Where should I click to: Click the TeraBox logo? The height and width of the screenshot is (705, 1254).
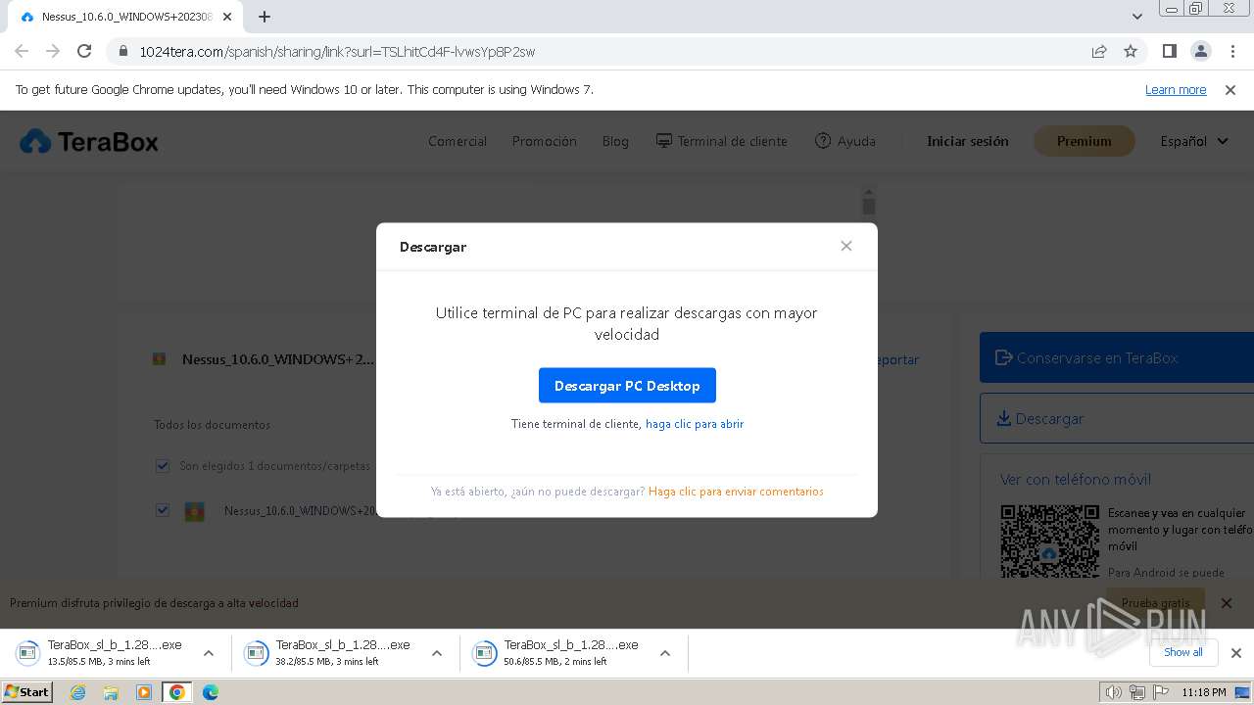pos(89,142)
